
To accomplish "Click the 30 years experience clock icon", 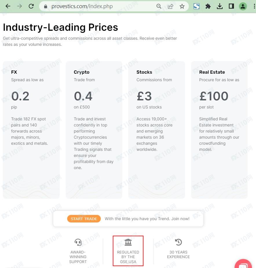I will (x=178, y=242).
